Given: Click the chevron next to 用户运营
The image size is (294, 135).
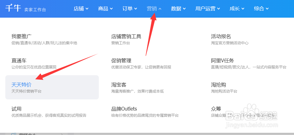Looking at the screenshot, I should (219, 9).
